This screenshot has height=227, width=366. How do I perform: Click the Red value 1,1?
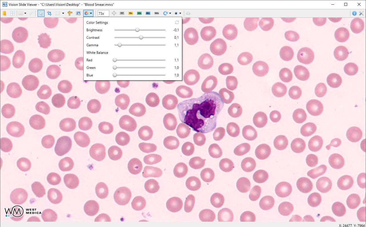(x=176, y=60)
